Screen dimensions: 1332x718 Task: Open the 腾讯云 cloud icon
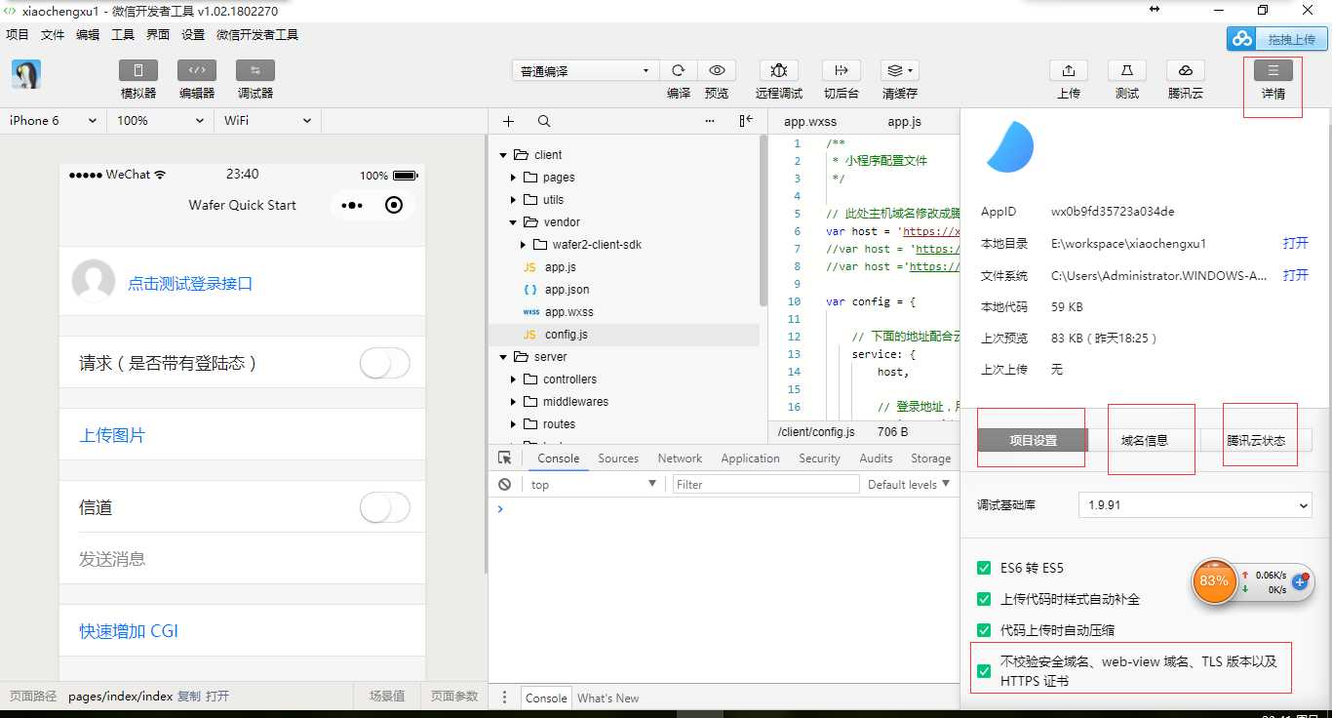1185,71
